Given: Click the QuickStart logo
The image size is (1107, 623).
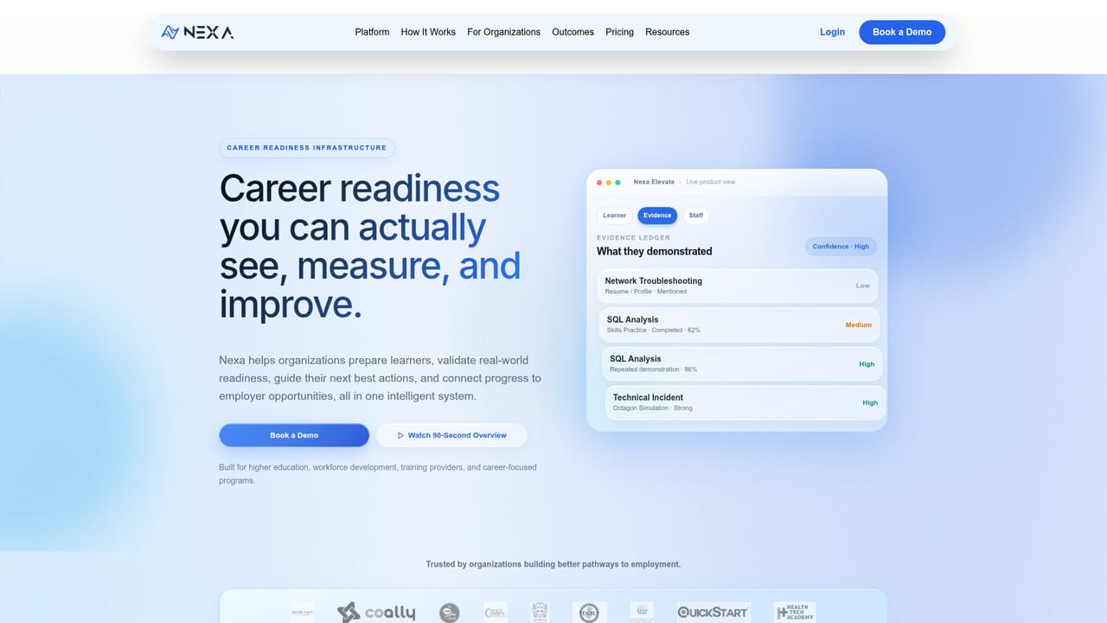Looking at the screenshot, I should click(x=713, y=612).
